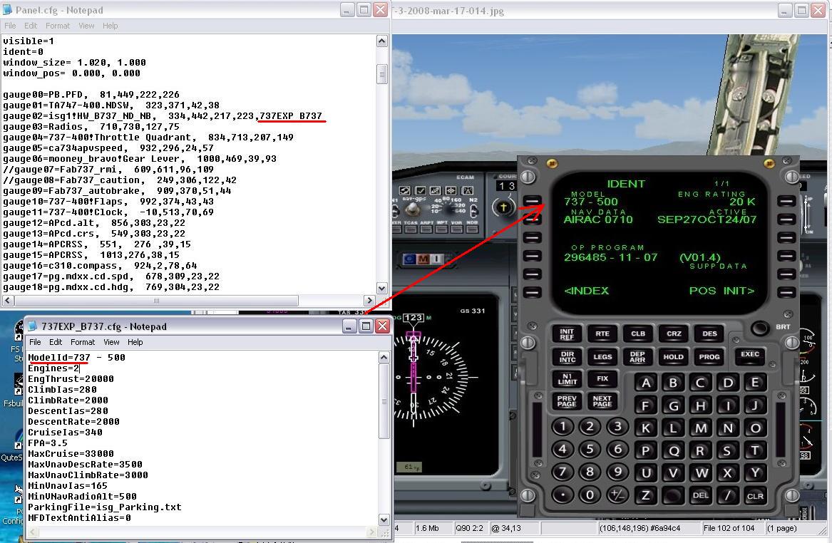Click the 'EngThrust=20000' line

pyautogui.click(x=71, y=378)
